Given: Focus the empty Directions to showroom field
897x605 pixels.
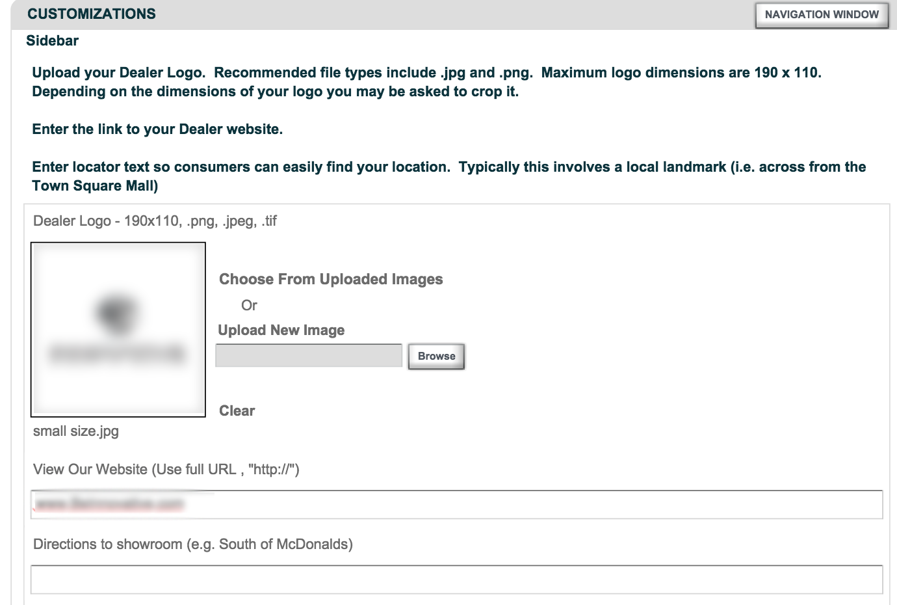Looking at the screenshot, I should (x=456, y=580).
